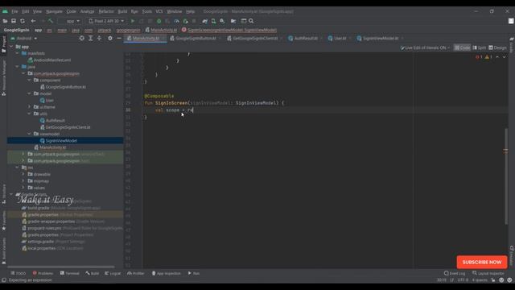Click the Make Project hammer icon
This screenshot has width=515, height=290.
point(51,21)
